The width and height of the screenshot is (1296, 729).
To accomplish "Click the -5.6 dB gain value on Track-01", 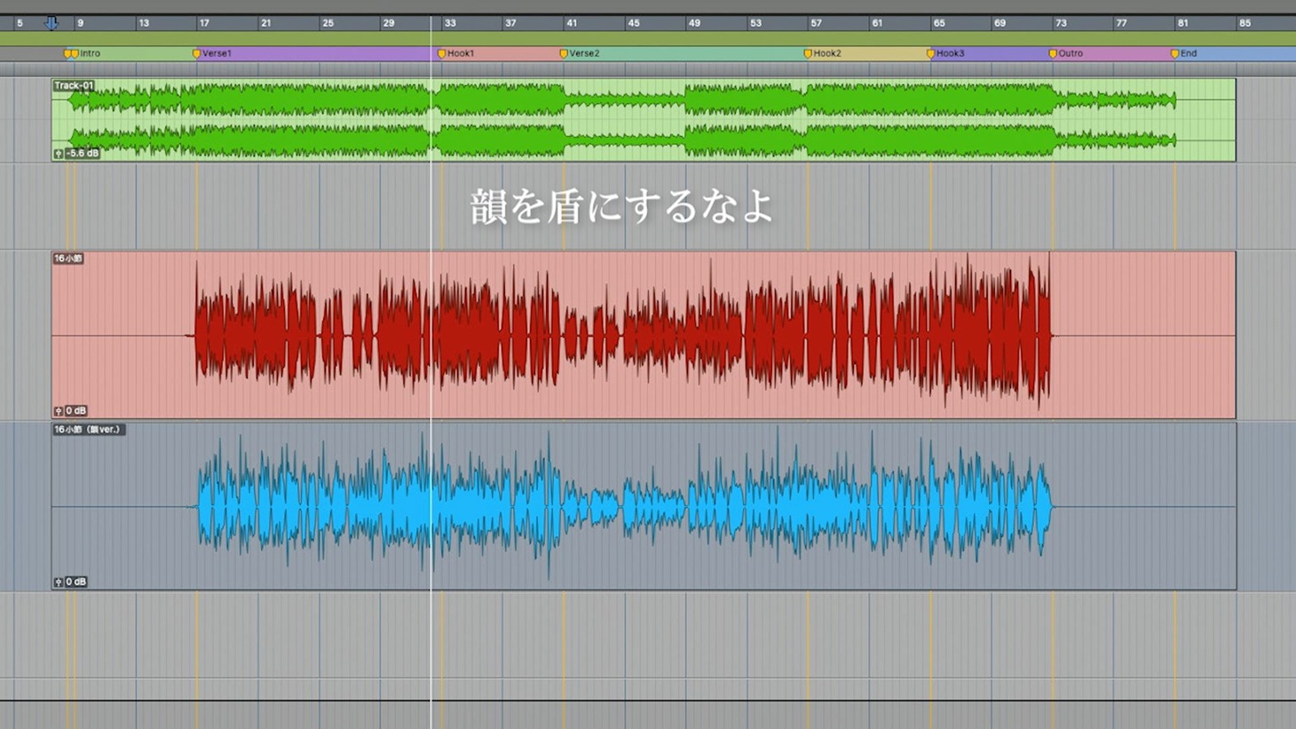I will (83, 154).
